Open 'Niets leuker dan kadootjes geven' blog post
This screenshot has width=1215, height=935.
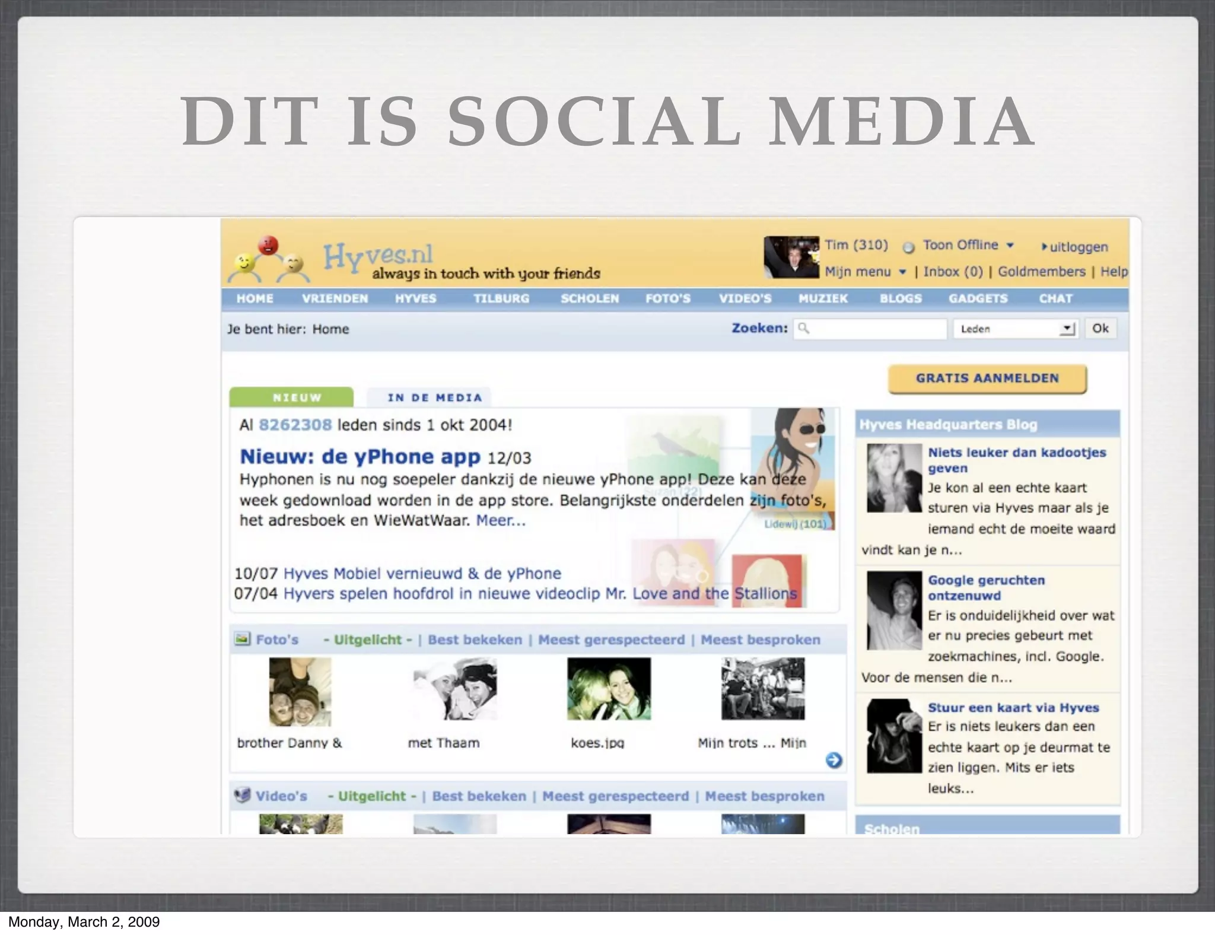click(x=1016, y=460)
